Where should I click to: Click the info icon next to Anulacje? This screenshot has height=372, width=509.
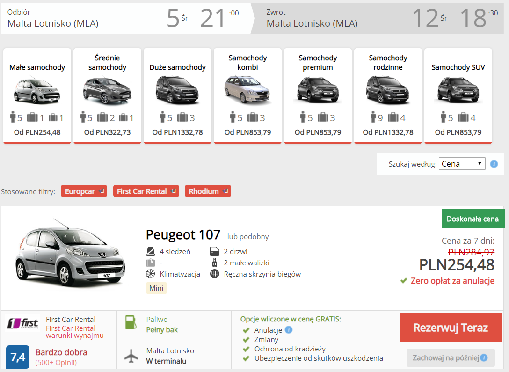(x=289, y=330)
